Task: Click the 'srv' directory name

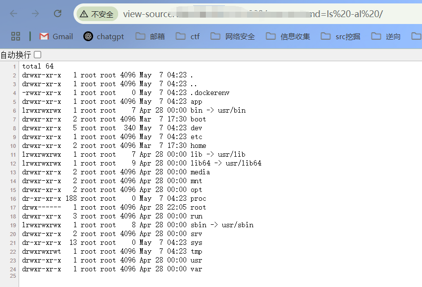Action: pos(196,234)
